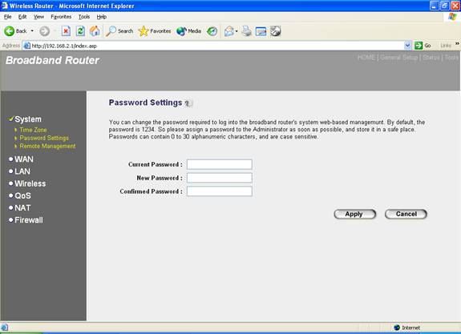Screen dimensions: 461x334
Task: Click the History clock icon
Action: coord(212,31)
